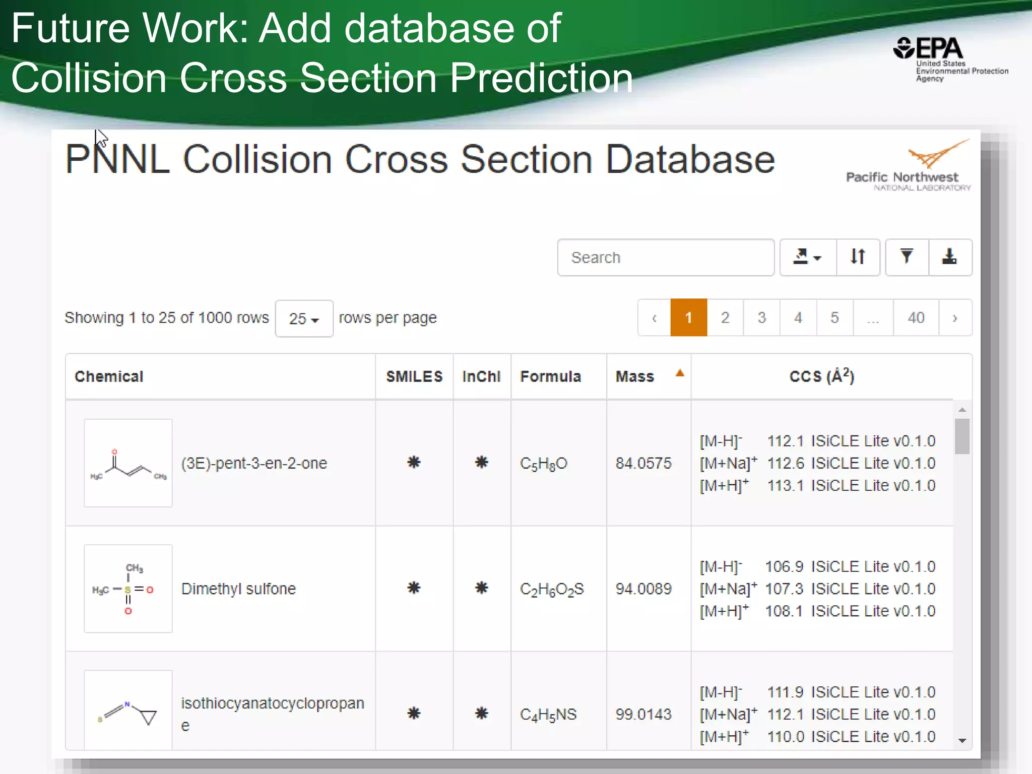1032x774 pixels.
Task: Click InChI asterisk for Dimethyl sulfone
Action: [482, 588]
